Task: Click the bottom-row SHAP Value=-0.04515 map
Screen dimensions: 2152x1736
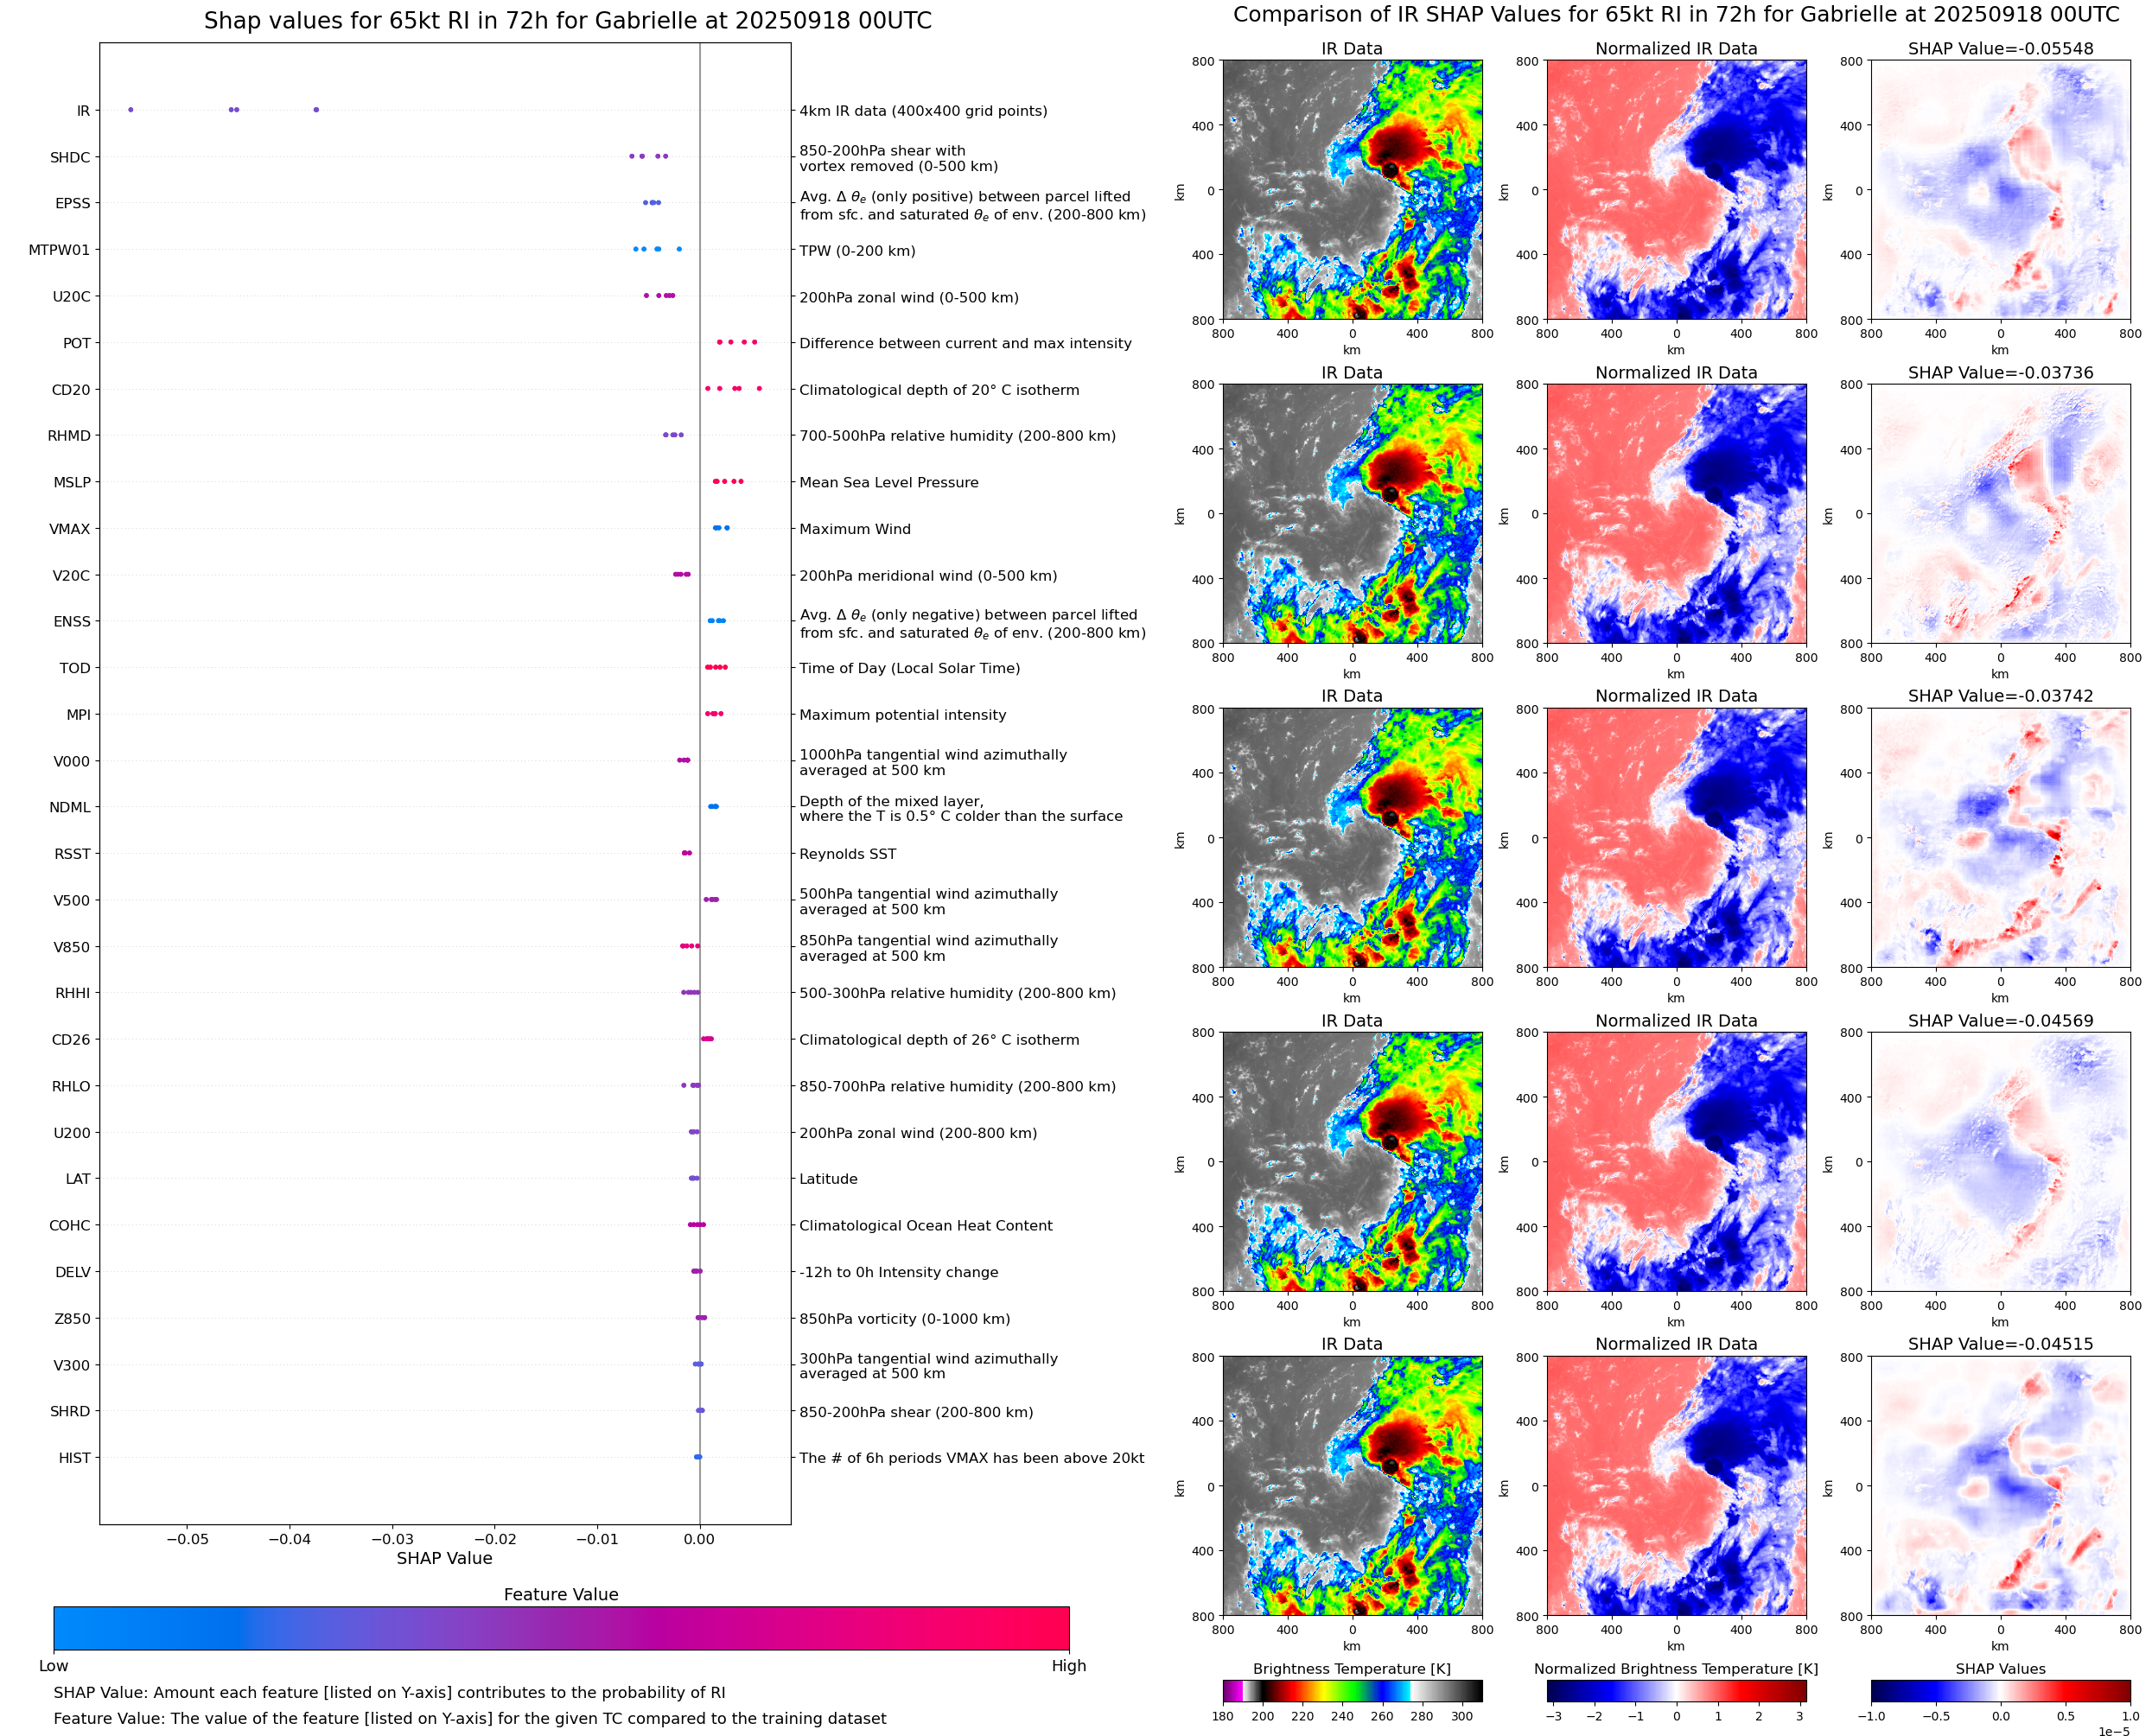Action: tap(2000, 1486)
